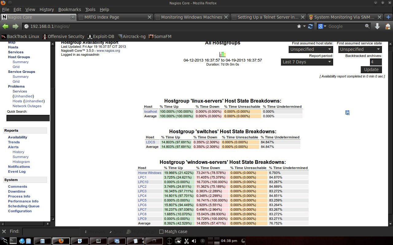Switch to the MRTG Index Page tab
Screen dimensions: 393x245
(x=115, y=17)
